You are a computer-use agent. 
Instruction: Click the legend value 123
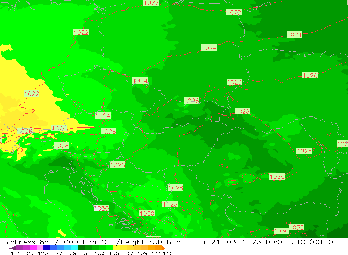pos(29,253)
